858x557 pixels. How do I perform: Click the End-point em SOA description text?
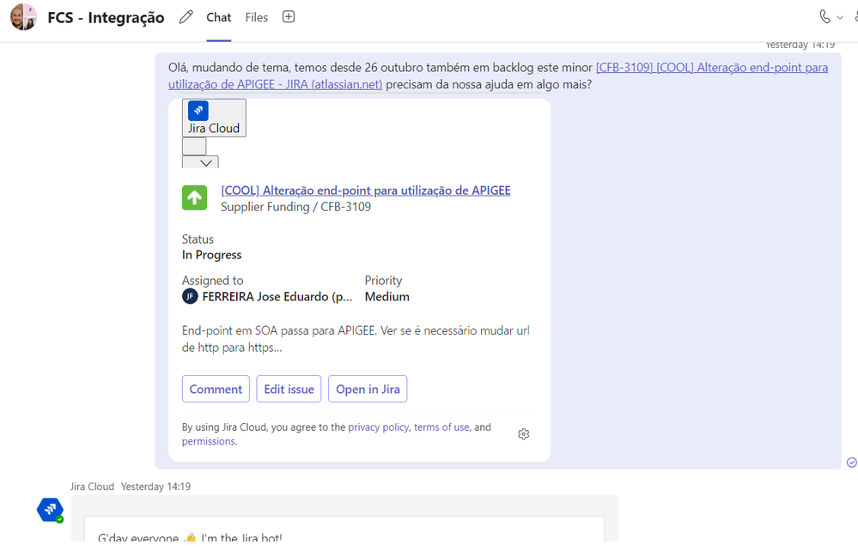tap(356, 339)
